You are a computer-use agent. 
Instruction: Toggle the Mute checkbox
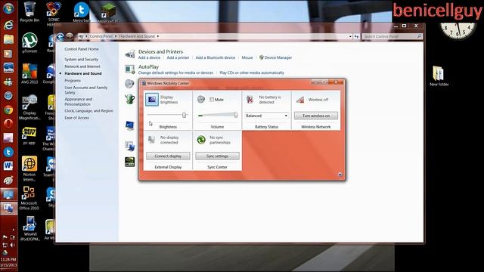pyautogui.click(x=212, y=100)
